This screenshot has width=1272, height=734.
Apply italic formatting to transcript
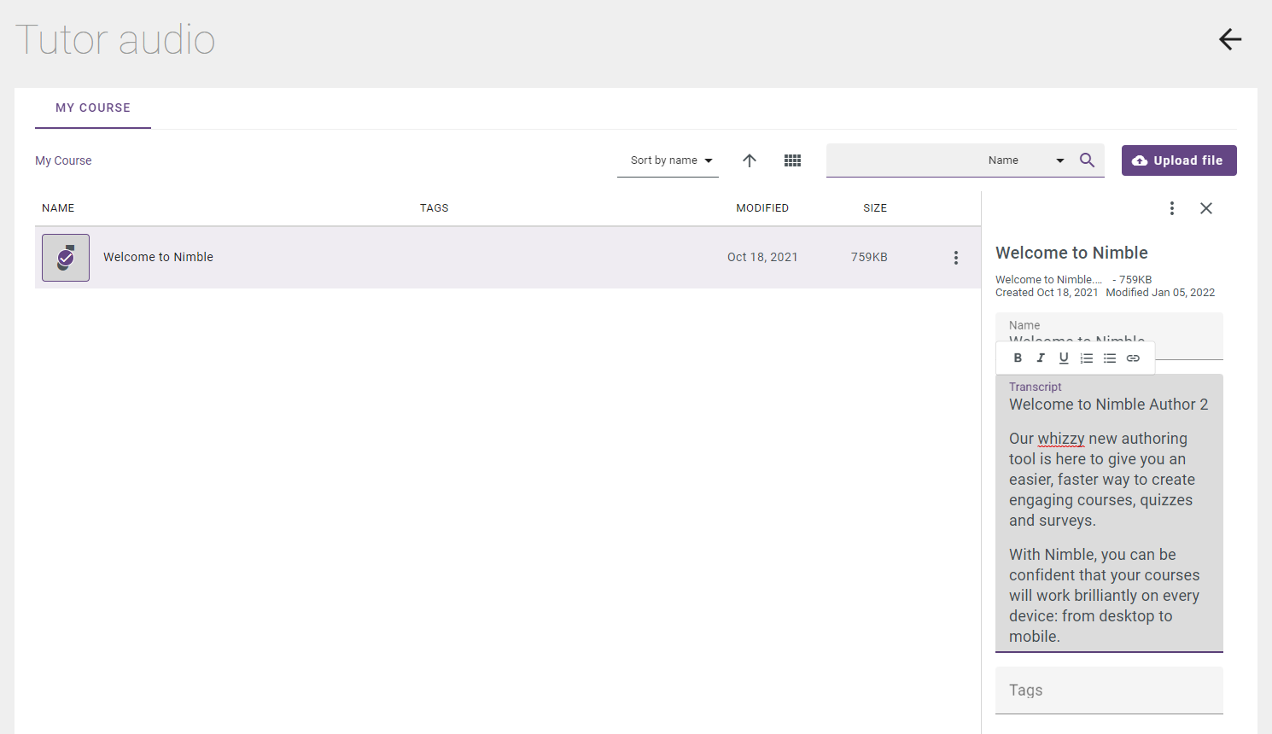pos(1041,358)
